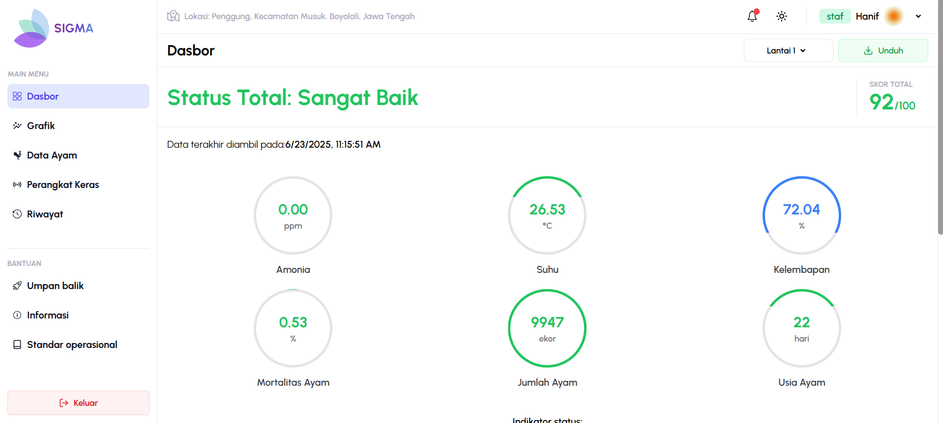The image size is (943, 423).
Task: Click Hanif's orange profile avatar
Action: (894, 16)
